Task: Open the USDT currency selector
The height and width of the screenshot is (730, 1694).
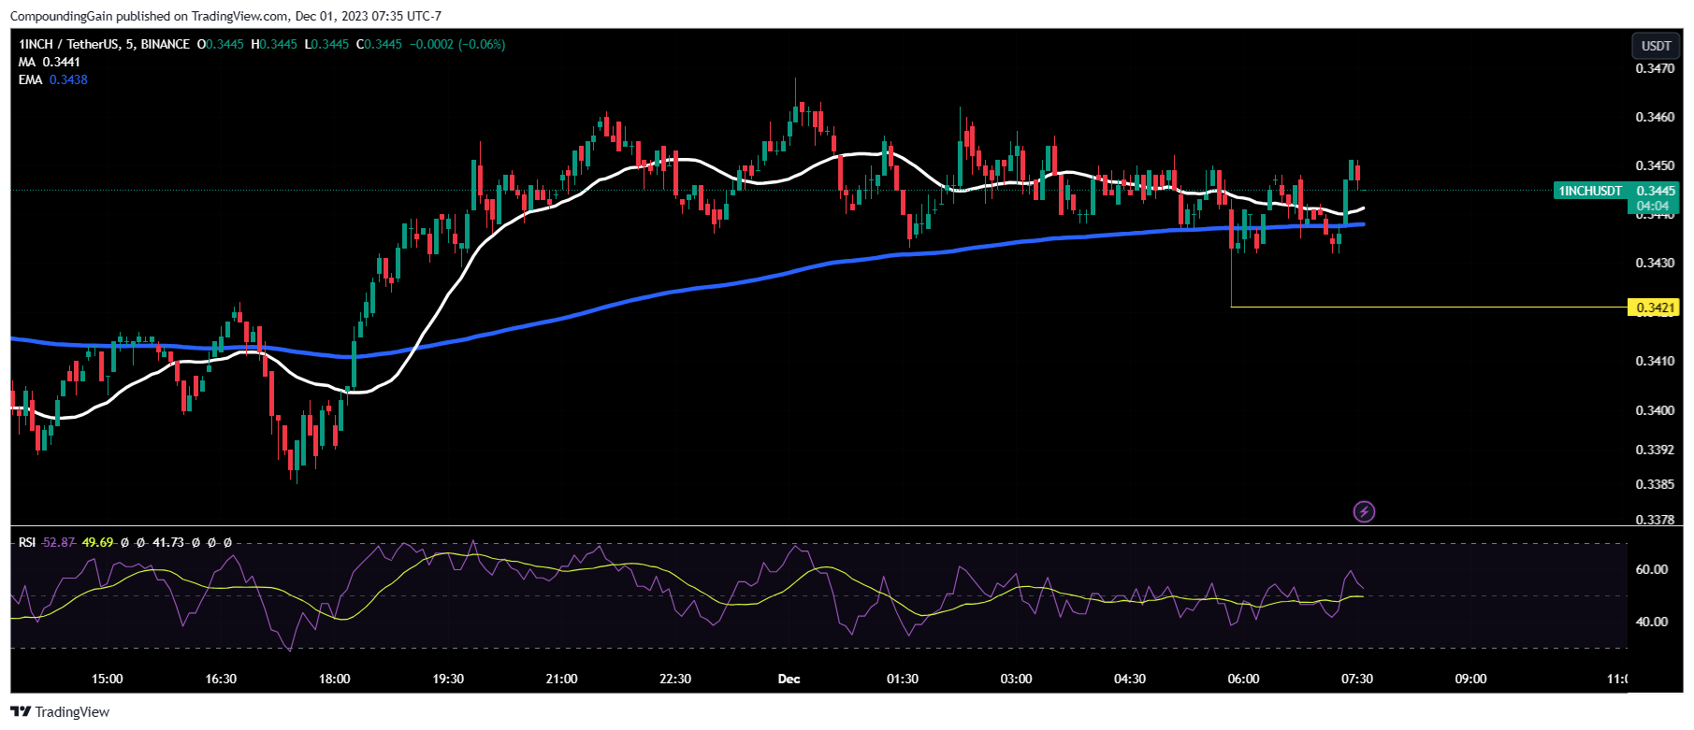Action: point(1656,46)
